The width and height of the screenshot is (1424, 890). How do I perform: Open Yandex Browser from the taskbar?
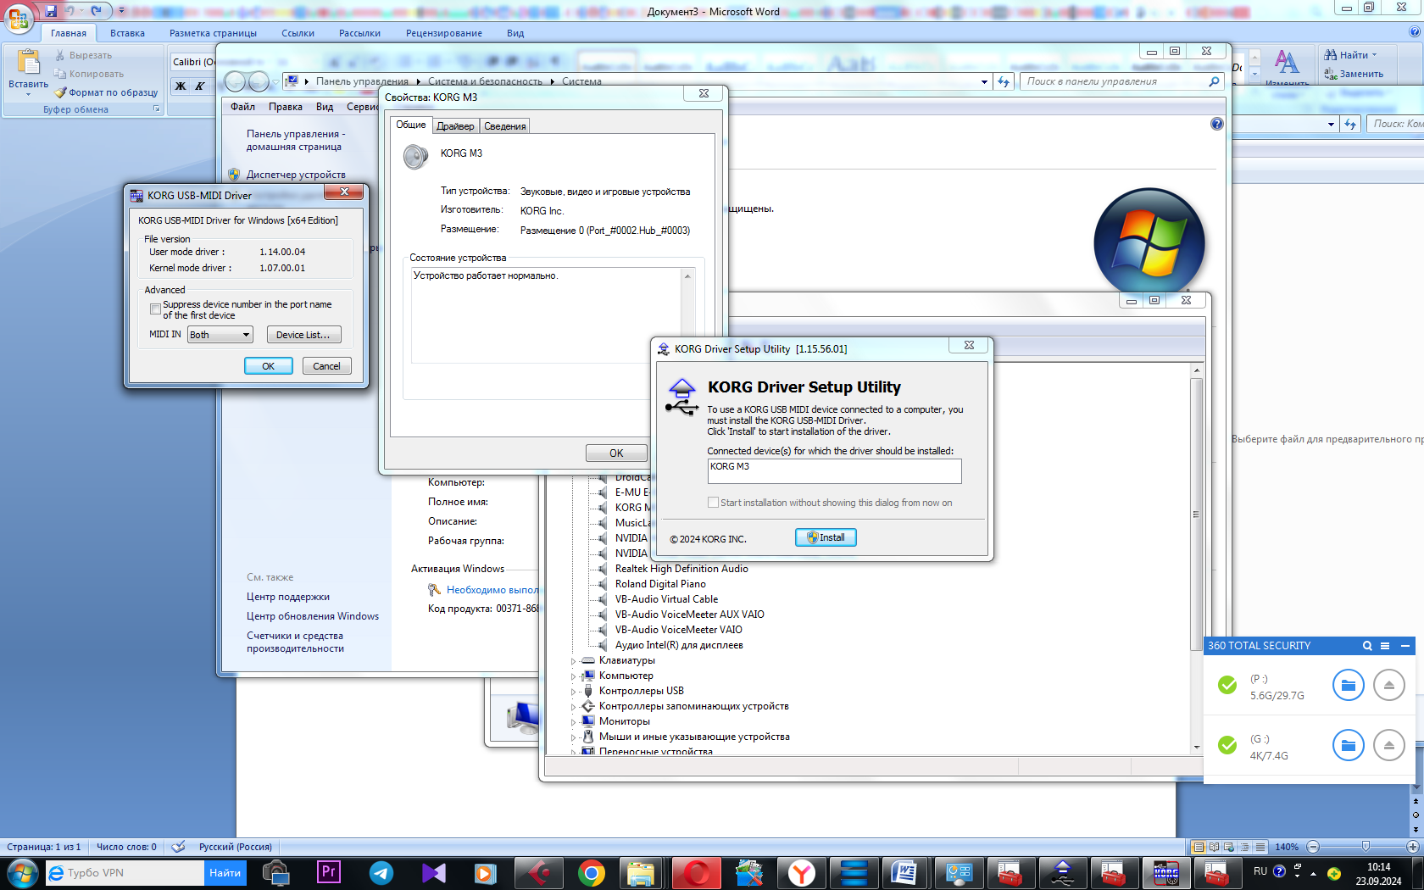[x=802, y=872]
